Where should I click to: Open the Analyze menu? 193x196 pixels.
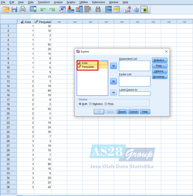click(58, 2)
